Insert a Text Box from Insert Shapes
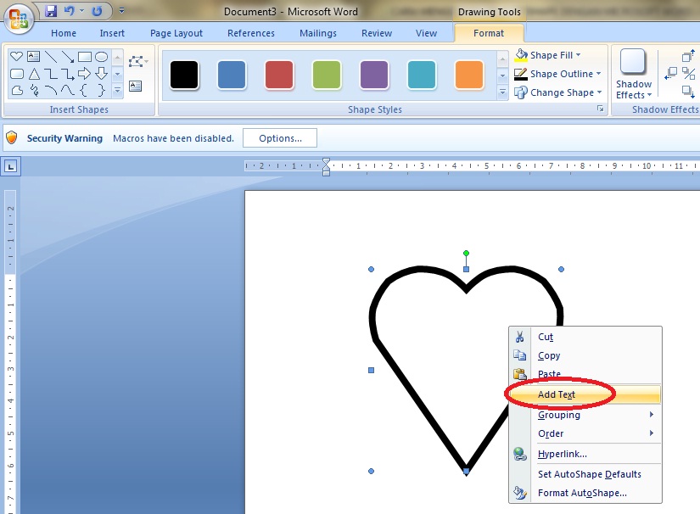The width and height of the screenshot is (700, 514). [x=34, y=55]
